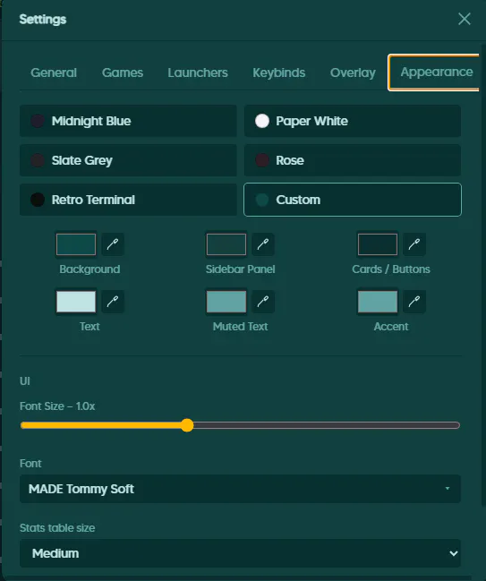Select the Midnight Blue theme
This screenshot has height=581, width=486.
tap(128, 121)
